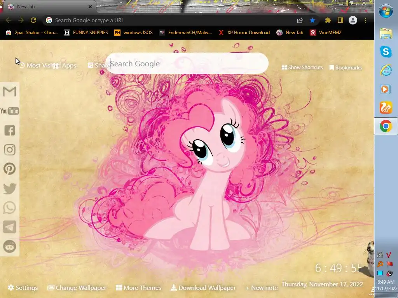Open a new tab with plus button

[105, 7]
